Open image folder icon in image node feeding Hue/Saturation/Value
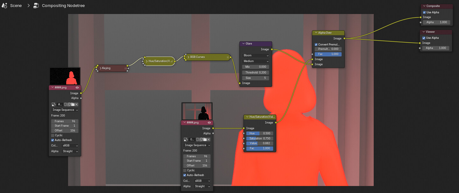Image resolution: width=459 pixels, height=193 pixels. tap(205, 139)
